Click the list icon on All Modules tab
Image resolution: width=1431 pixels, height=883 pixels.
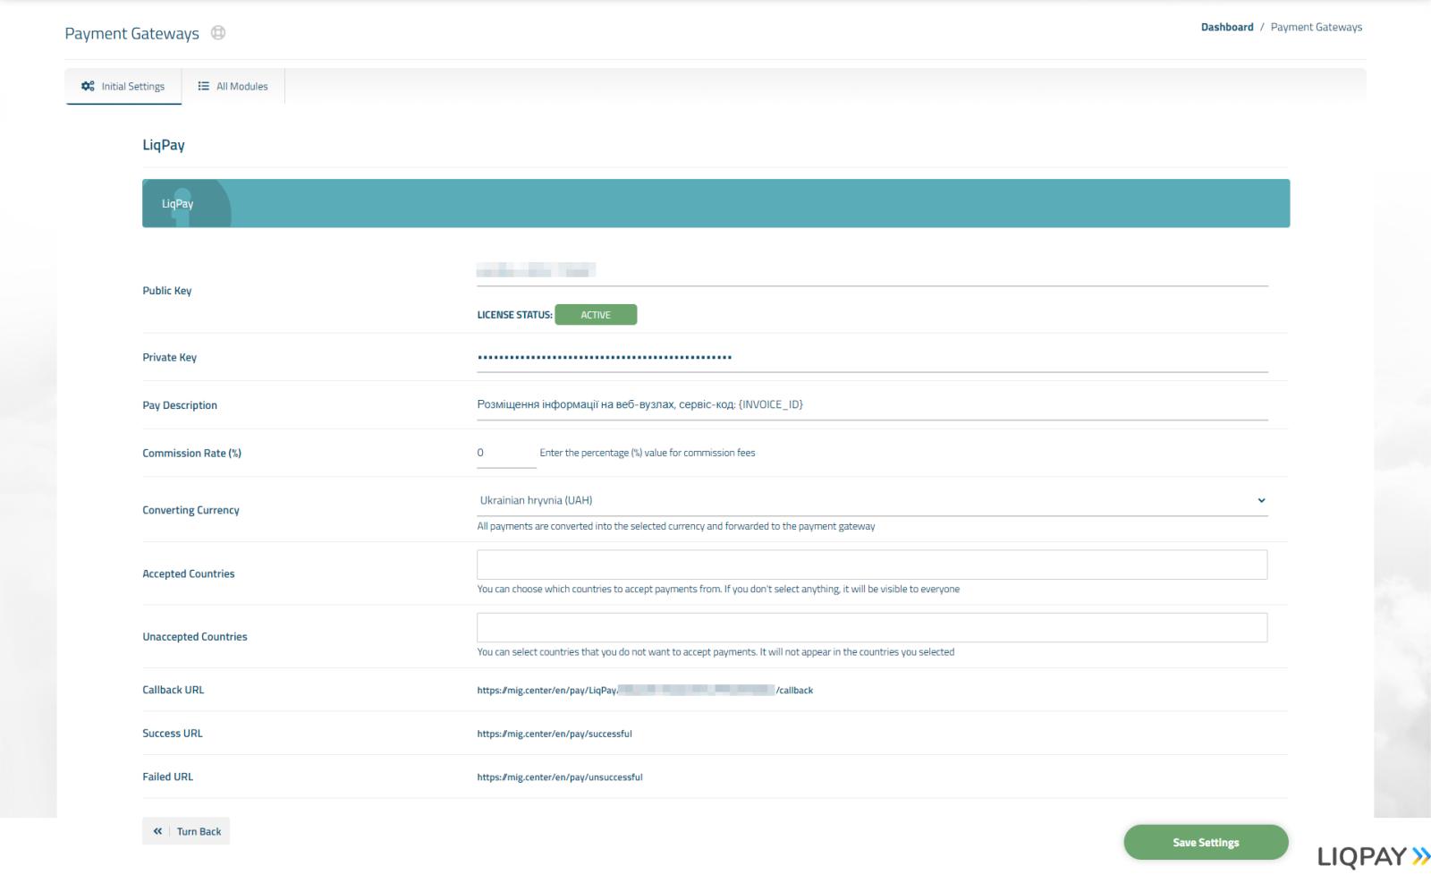(x=204, y=86)
